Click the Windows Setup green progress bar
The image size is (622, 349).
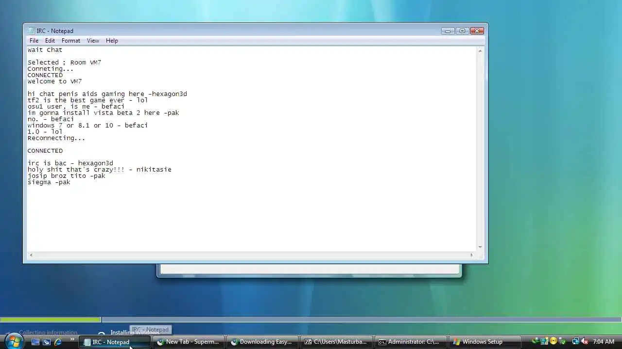[51, 319]
